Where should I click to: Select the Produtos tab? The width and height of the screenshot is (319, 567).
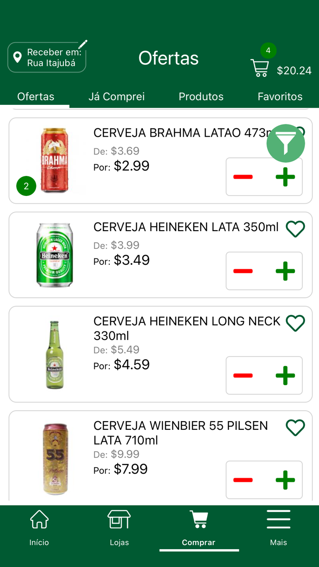[x=201, y=96]
